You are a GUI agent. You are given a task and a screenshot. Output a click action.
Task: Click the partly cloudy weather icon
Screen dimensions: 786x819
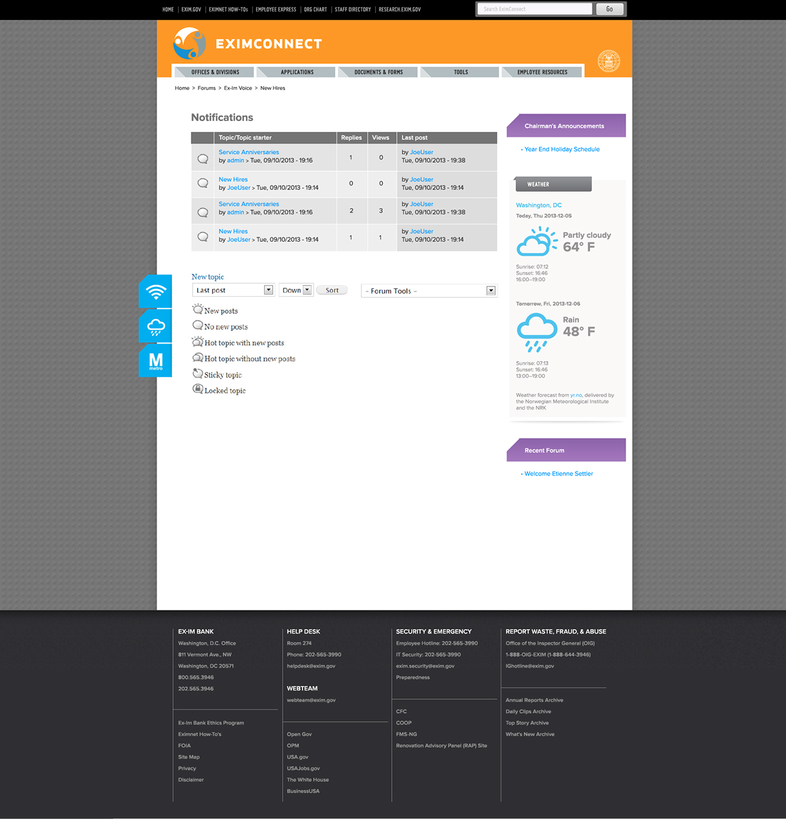537,242
